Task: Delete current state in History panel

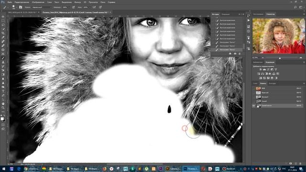Action: tap(240, 54)
